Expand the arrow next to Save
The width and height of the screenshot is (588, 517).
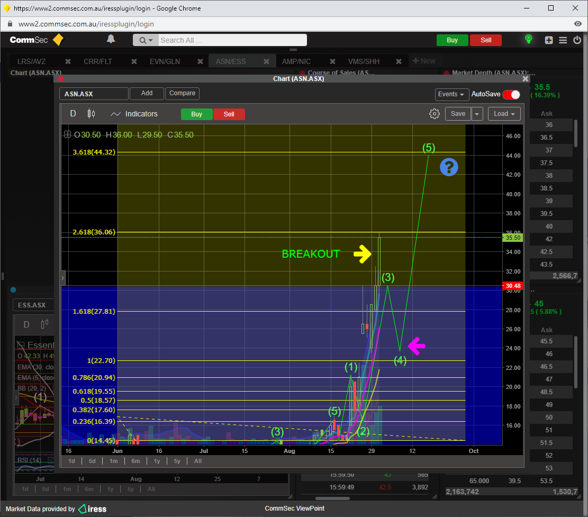[x=477, y=114]
